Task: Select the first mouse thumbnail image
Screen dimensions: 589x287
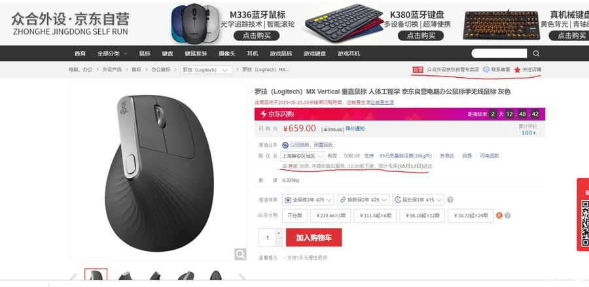Action: [96, 275]
